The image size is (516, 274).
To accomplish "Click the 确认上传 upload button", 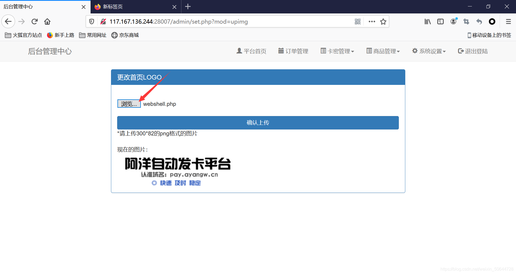I will [258, 123].
